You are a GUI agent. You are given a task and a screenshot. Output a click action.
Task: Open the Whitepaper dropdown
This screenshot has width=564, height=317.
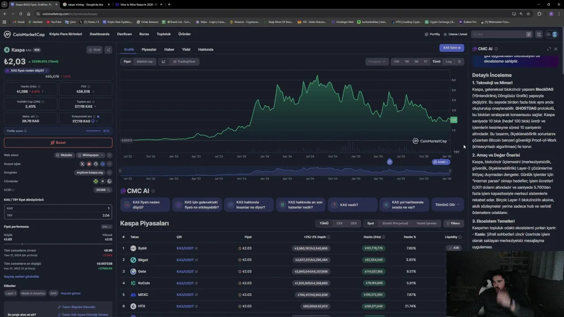click(x=91, y=155)
